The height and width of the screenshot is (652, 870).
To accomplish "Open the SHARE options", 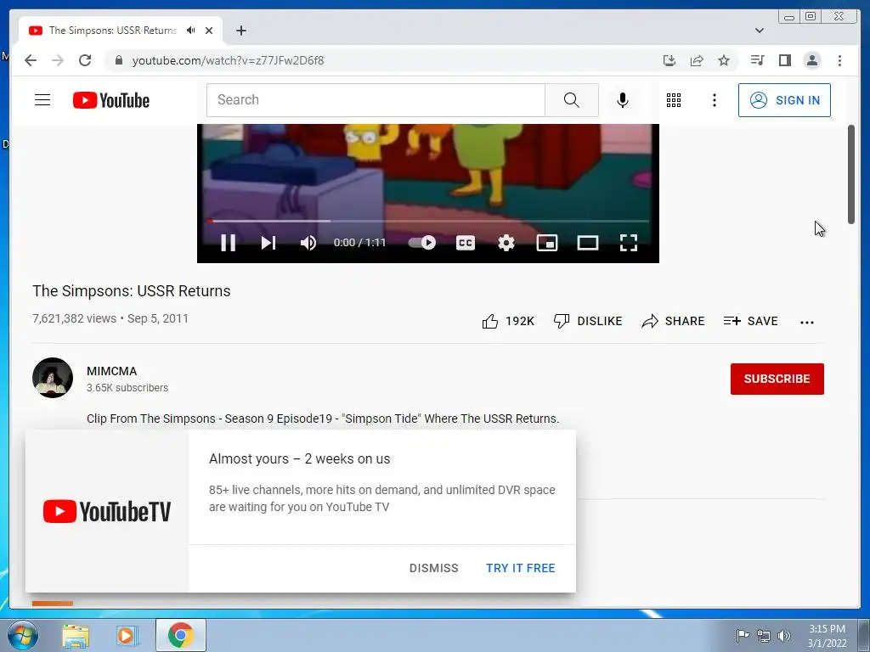I will click(x=673, y=322).
